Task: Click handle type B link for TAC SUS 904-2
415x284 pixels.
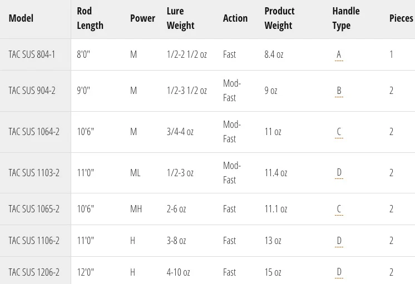Action: click(x=339, y=91)
